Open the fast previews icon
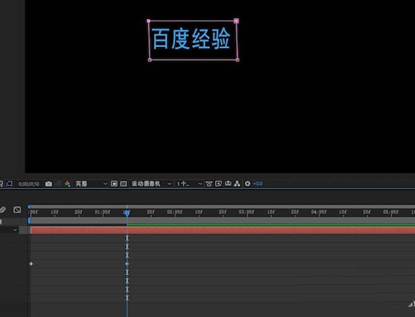 [x=218, y=184]
